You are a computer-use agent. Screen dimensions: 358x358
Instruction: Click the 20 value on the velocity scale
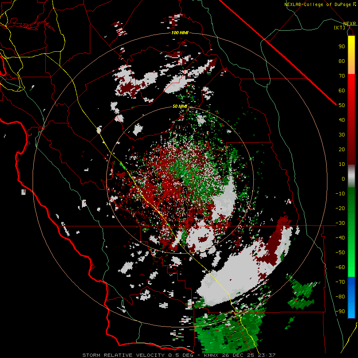tap(342, 149)
